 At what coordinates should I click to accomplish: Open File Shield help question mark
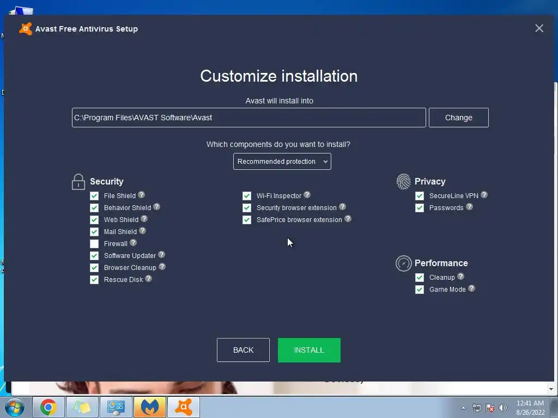pyautogui.click(x=141, y=195)
